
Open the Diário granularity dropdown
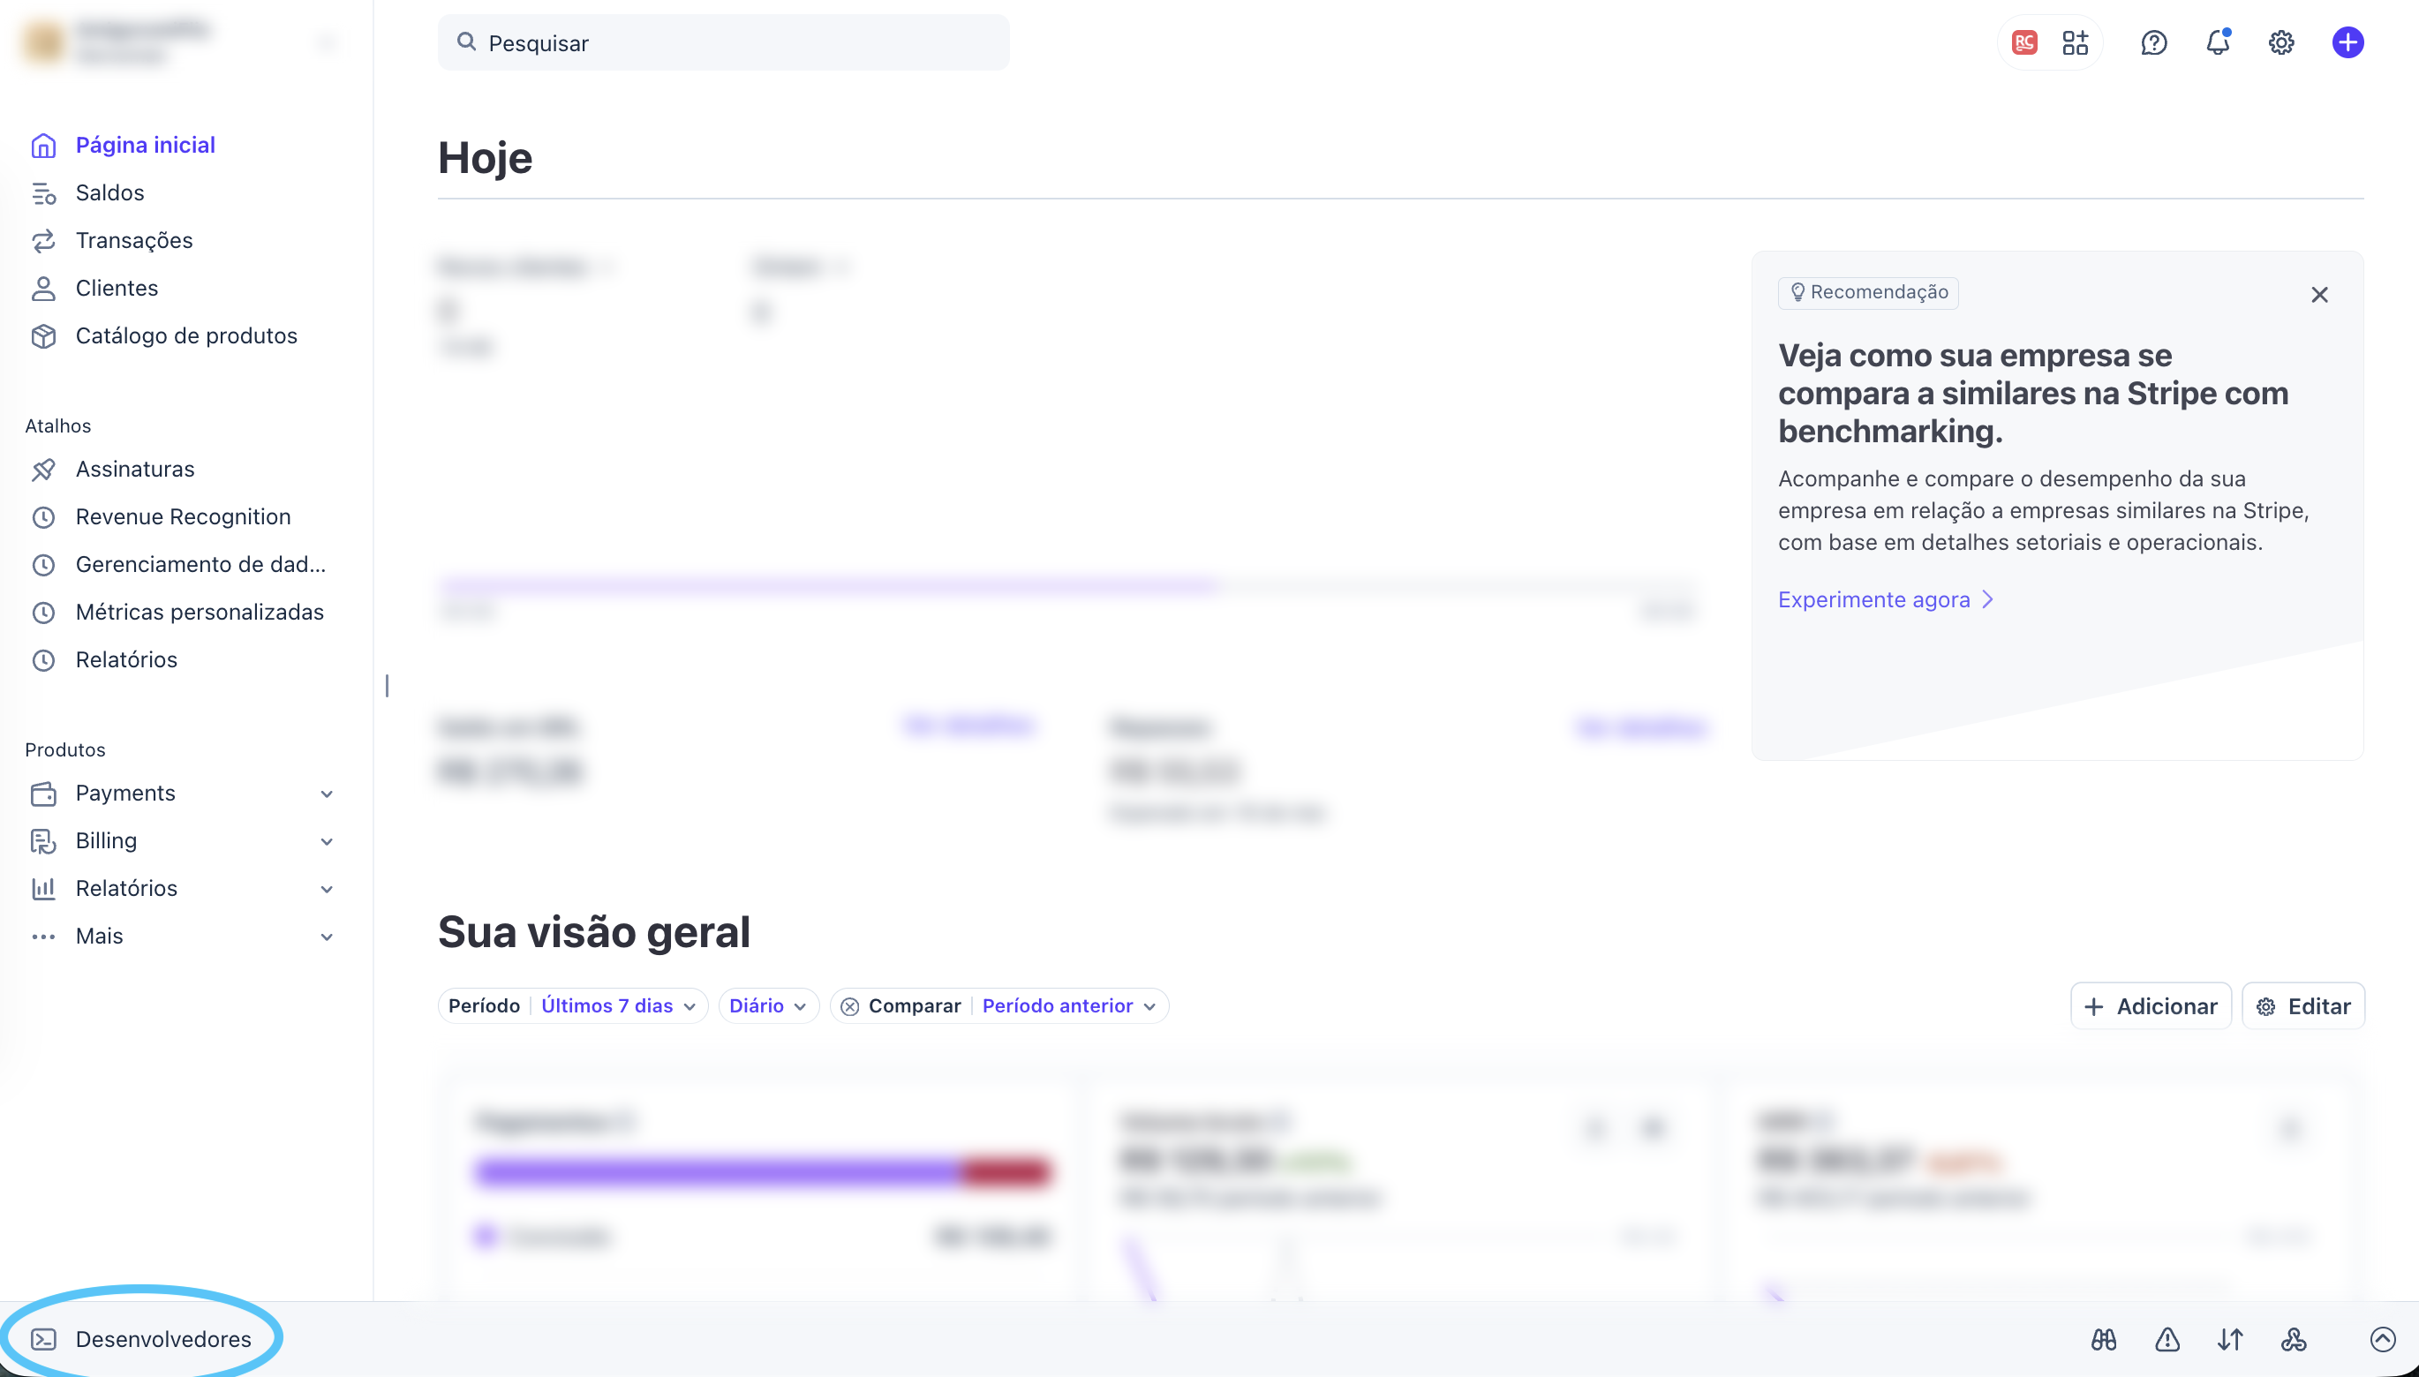pos(767,1005)
